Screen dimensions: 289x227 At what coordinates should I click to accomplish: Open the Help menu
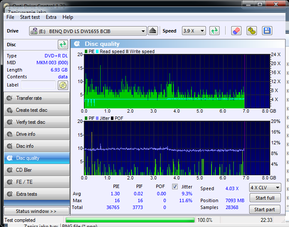point(68,17)
